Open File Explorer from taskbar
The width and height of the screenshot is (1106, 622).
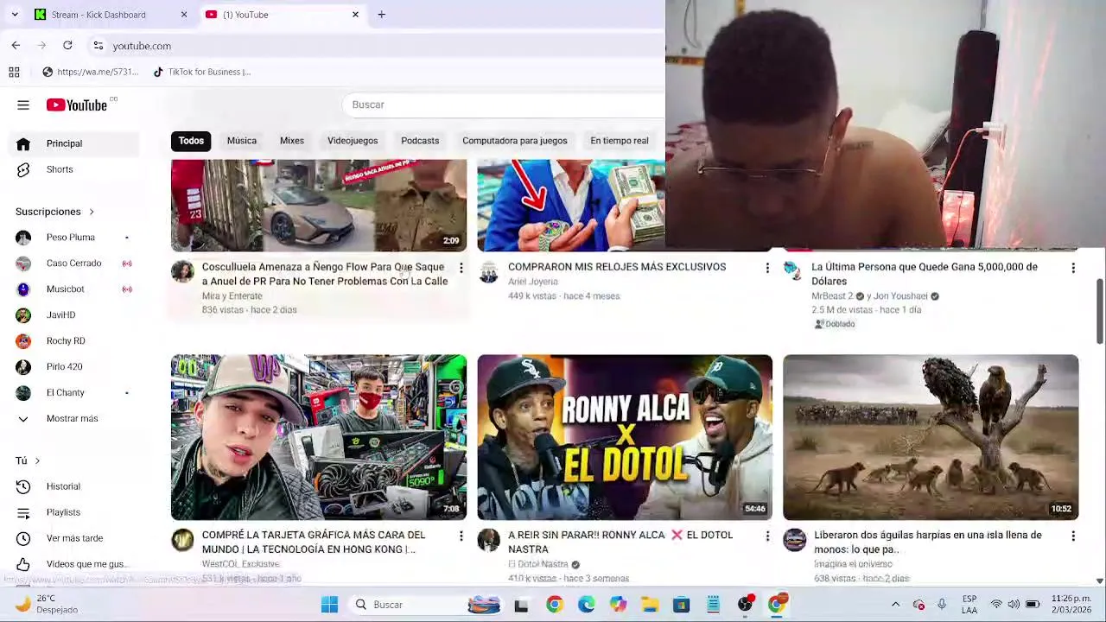point(650,605)
